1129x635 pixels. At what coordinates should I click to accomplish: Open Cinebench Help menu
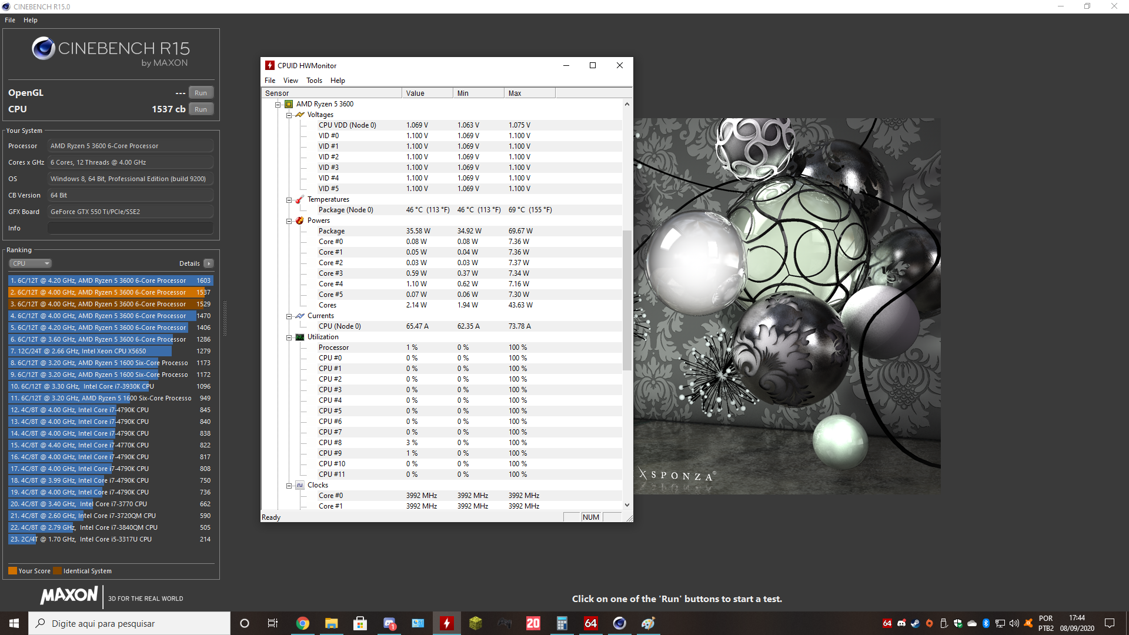31,20
